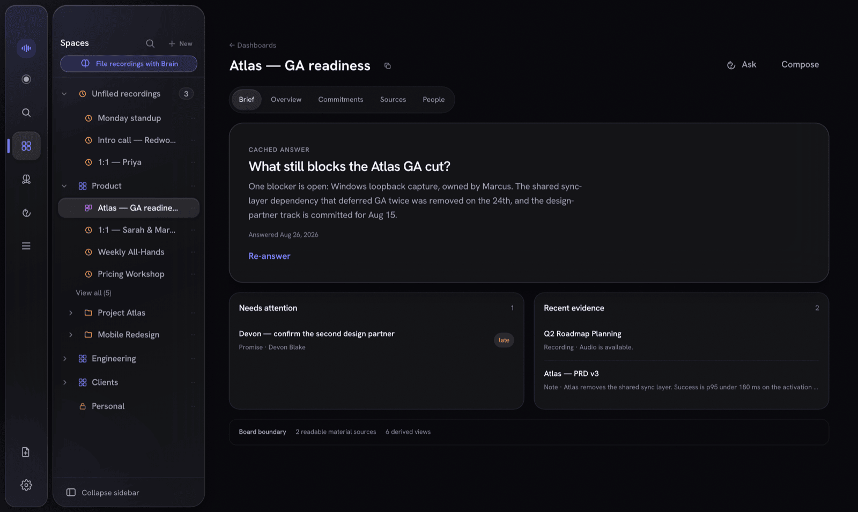Screen dimensions: 858x512
Task: Open settings gear in left rail
Action: click(26, 485)
